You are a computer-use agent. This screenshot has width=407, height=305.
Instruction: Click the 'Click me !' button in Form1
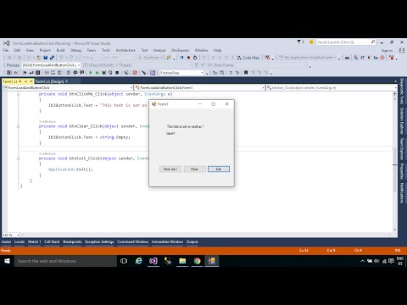(170, 169)
